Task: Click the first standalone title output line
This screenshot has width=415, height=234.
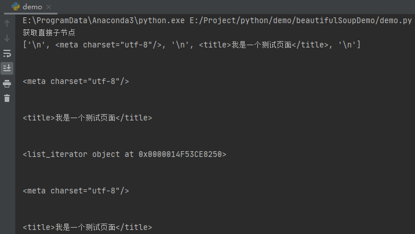Action: [x=88, y=118]
